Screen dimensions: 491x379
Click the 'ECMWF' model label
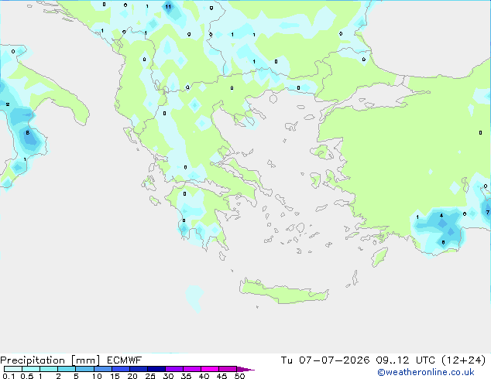click(x=125, y=360)
